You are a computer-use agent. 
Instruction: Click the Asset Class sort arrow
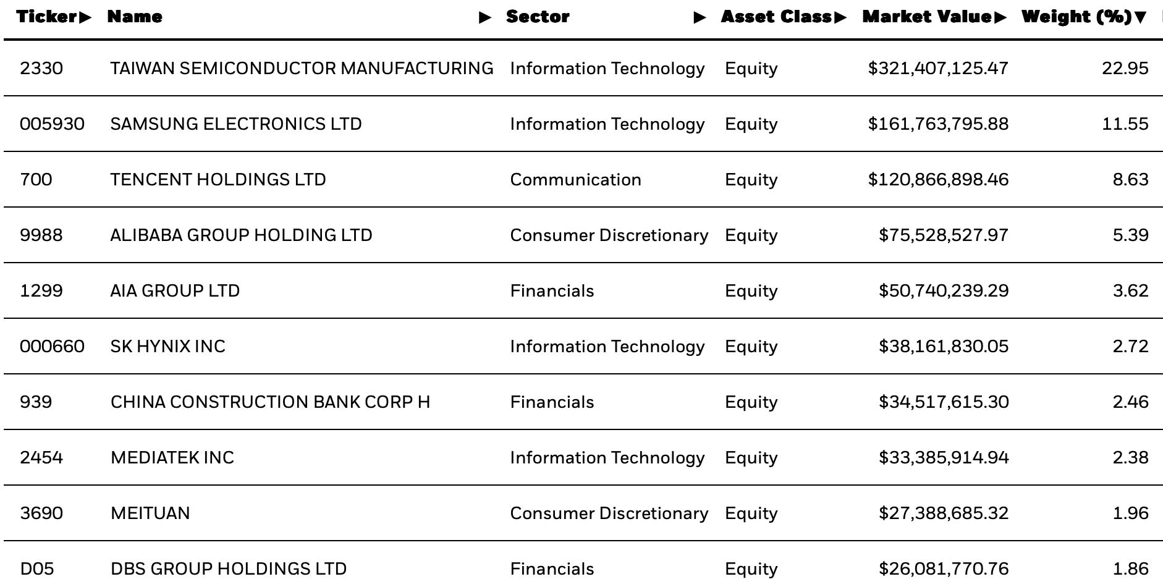pos(840,17)
